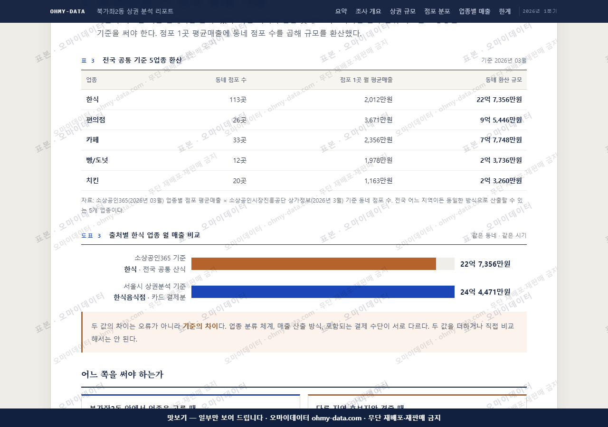Select the 빵/도넛 row label
This screenshot has height=427, width=608.
[x=97, y=160]
